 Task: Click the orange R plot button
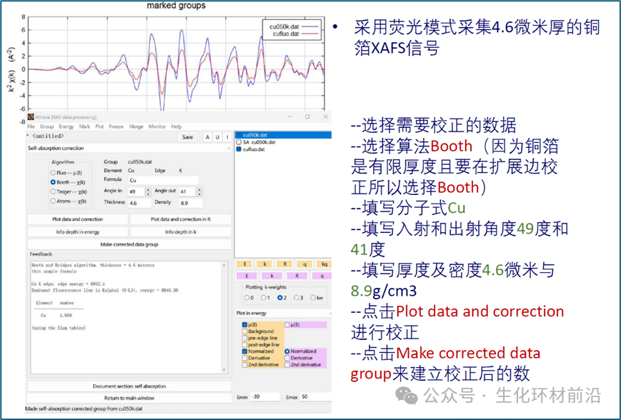(x=284, y=264)
